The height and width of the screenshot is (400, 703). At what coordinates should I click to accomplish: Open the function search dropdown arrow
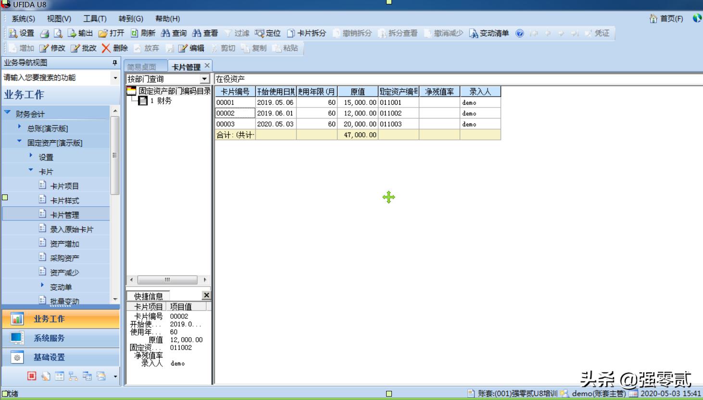(115, 77)
